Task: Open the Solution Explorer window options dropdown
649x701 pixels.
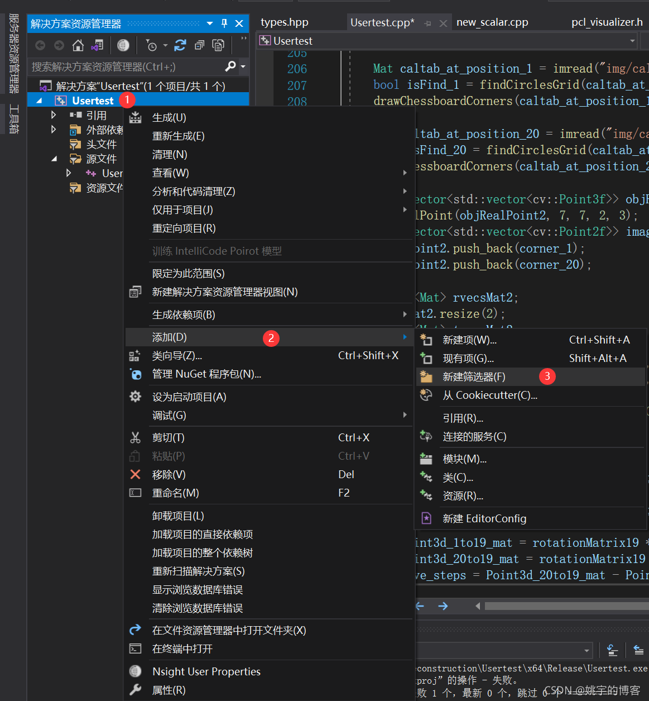Action: 210,23
